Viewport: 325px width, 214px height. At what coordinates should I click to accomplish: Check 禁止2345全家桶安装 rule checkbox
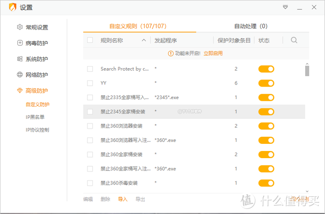pyautogui.click(x=90, y=112)
